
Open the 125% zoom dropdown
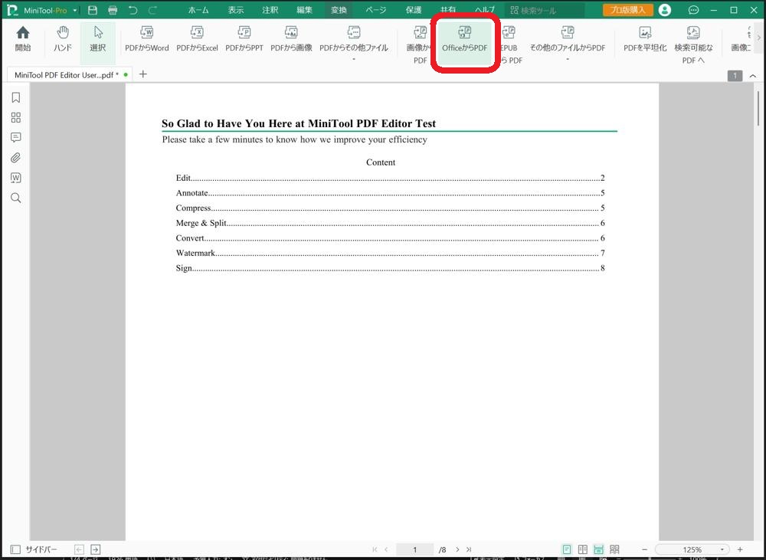coord(722,550)
